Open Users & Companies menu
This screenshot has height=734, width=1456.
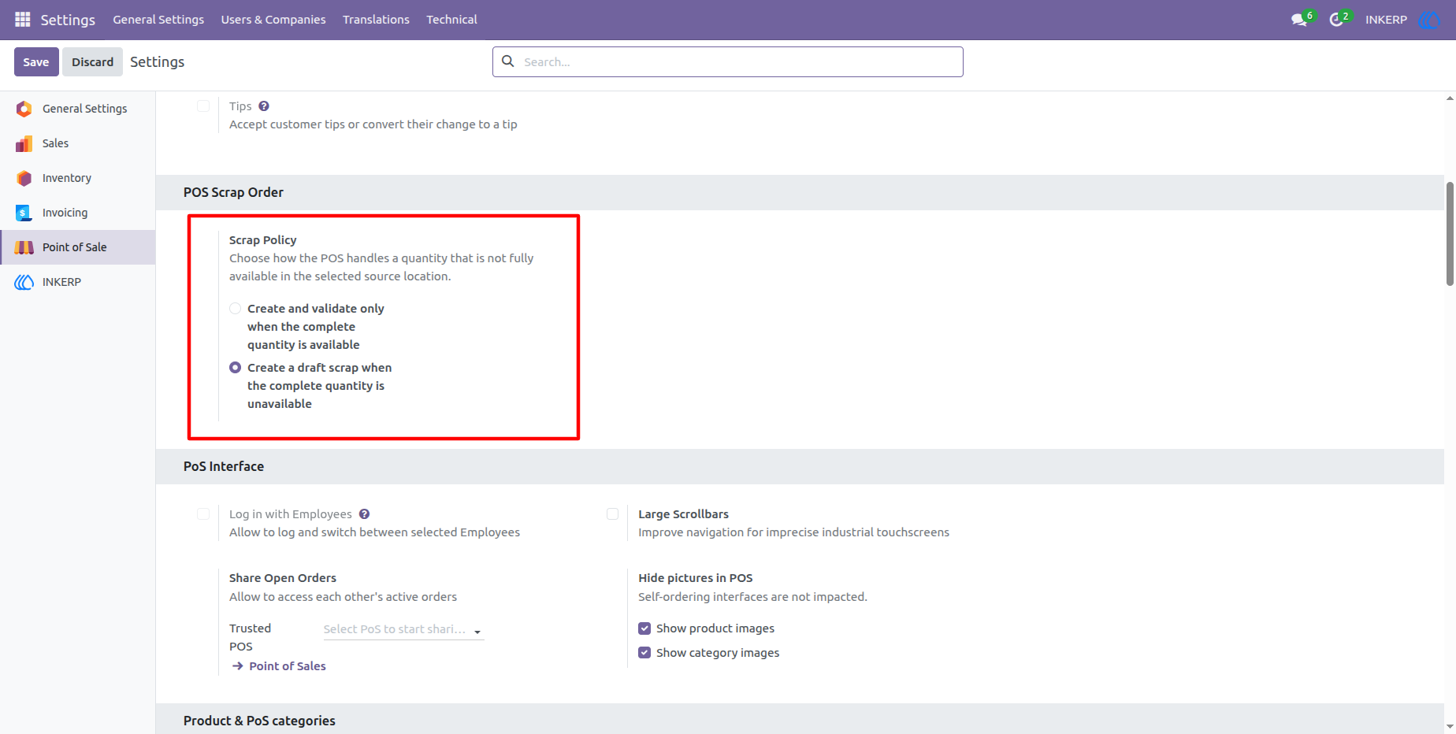[x=273, y=20]
